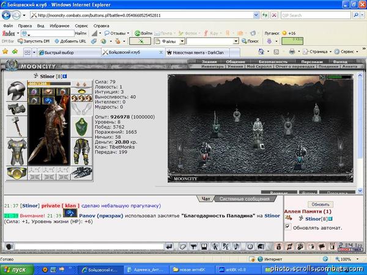The height and width of the screenshot is (275, 367).
Task: Open the print button dropdown arrow
Action: [x=299, y=52]
